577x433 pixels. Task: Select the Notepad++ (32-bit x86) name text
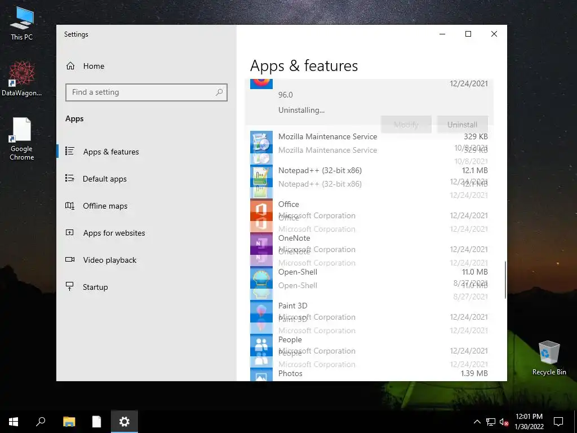(320, 170)
